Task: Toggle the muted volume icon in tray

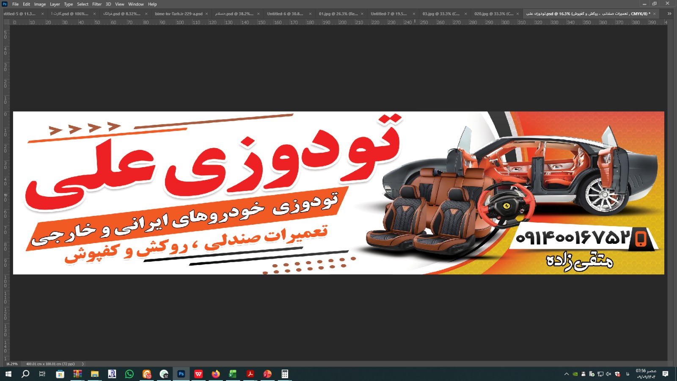Action: 608,374
